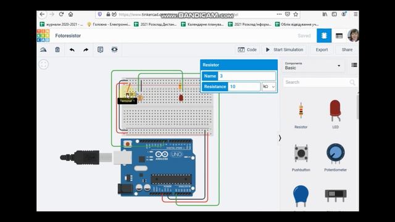Click the search magnifier icon
Screen dimensions: 395x222
[352, 82]
